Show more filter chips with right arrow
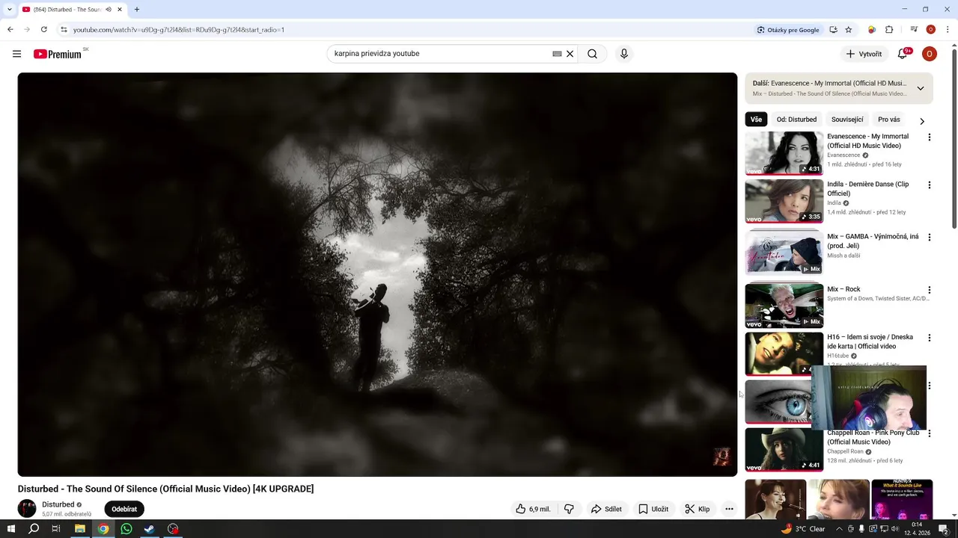Screen dimensions: 958x538 coord(922,121)
